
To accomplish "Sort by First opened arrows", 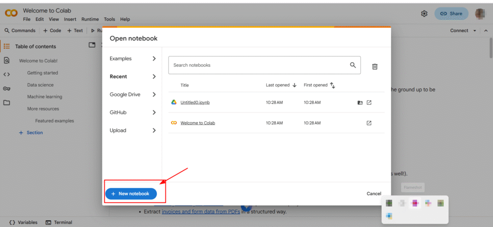I will (332, 85).
